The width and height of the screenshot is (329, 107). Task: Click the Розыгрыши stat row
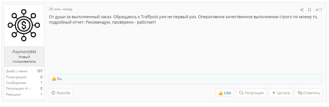coord(24,77)
